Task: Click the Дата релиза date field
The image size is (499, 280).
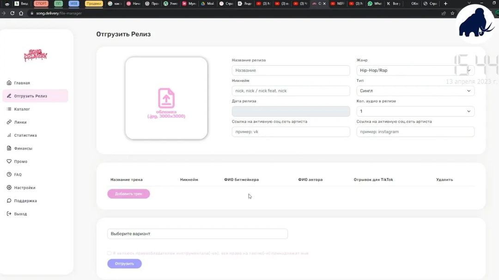Action: pyautogui.click(x=291, y=111)
